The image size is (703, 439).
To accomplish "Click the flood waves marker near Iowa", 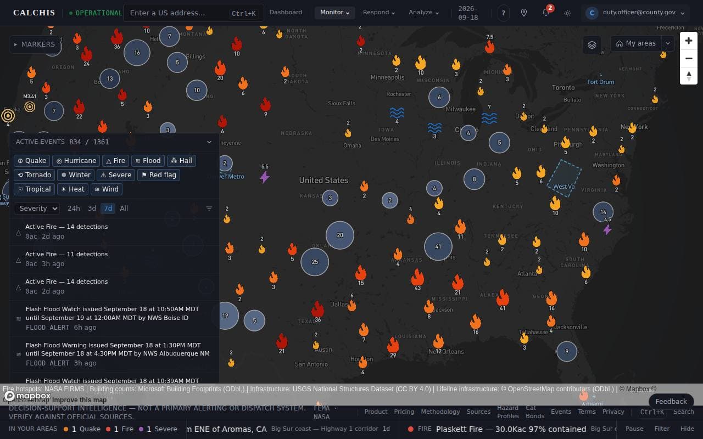I will click(x=397, y=113).
